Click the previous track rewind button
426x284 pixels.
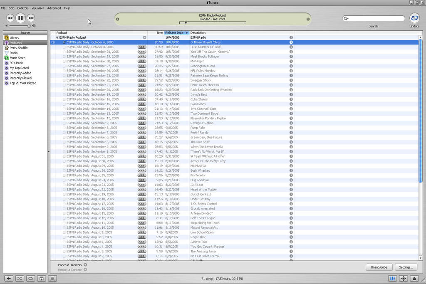click(10, 18)
